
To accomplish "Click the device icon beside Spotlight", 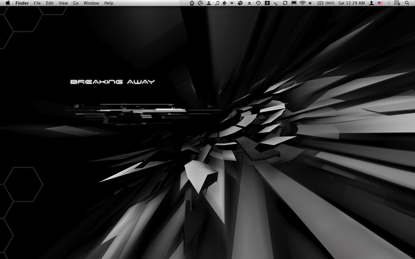I will (x=397, y=3).
